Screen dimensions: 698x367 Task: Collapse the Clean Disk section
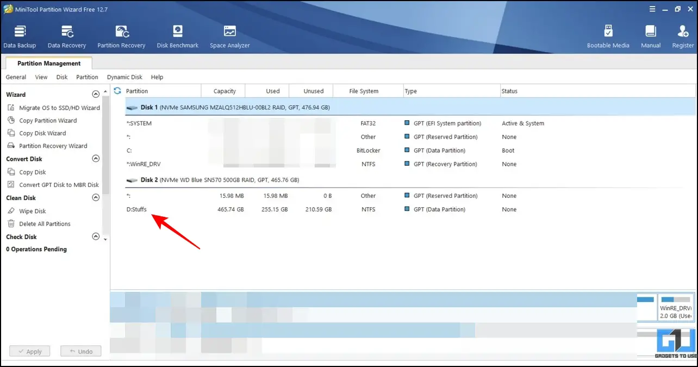point(96,197)
